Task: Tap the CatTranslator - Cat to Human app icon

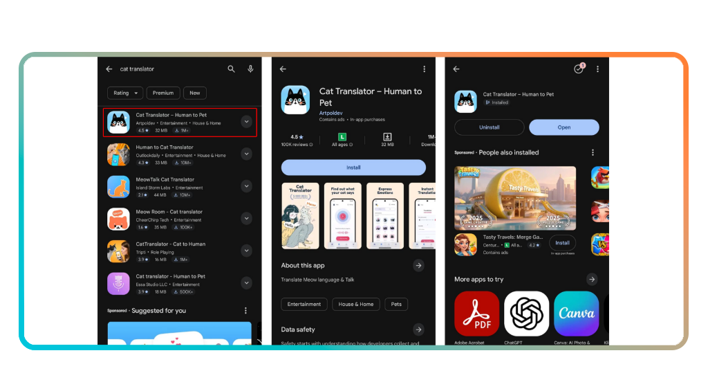Action: (x=118, y=252)
